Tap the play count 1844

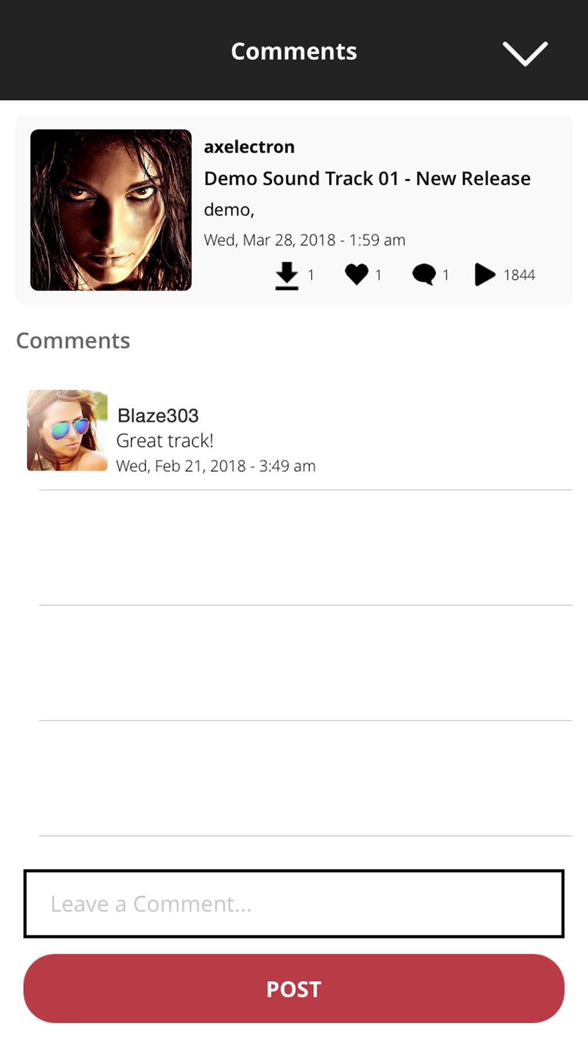point(519,275)
